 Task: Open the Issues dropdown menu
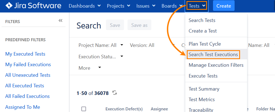click(146, 6)
